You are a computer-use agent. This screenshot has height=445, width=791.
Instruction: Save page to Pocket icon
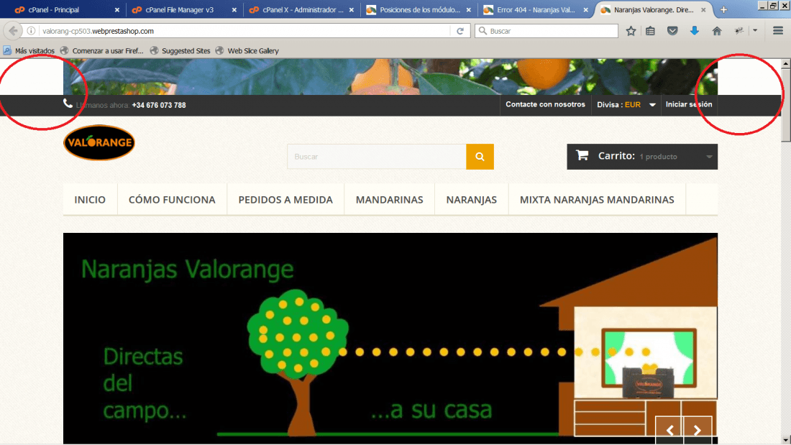coord(672,31)
